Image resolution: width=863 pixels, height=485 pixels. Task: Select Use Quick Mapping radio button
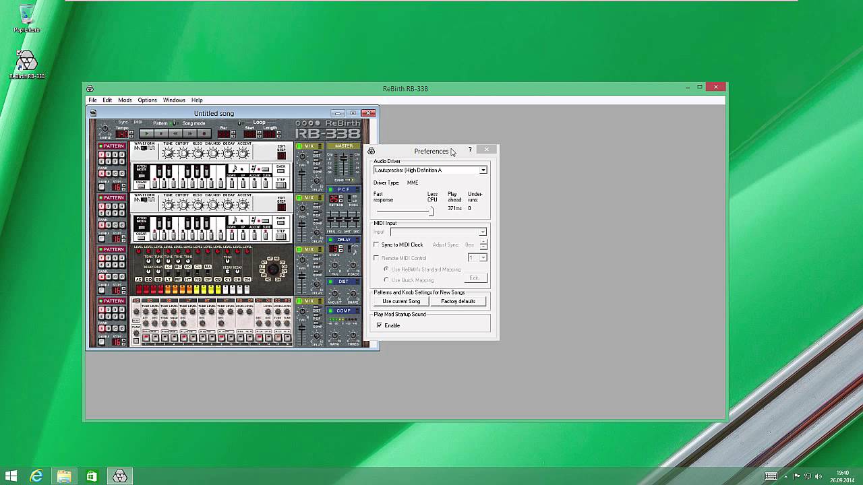386,280
